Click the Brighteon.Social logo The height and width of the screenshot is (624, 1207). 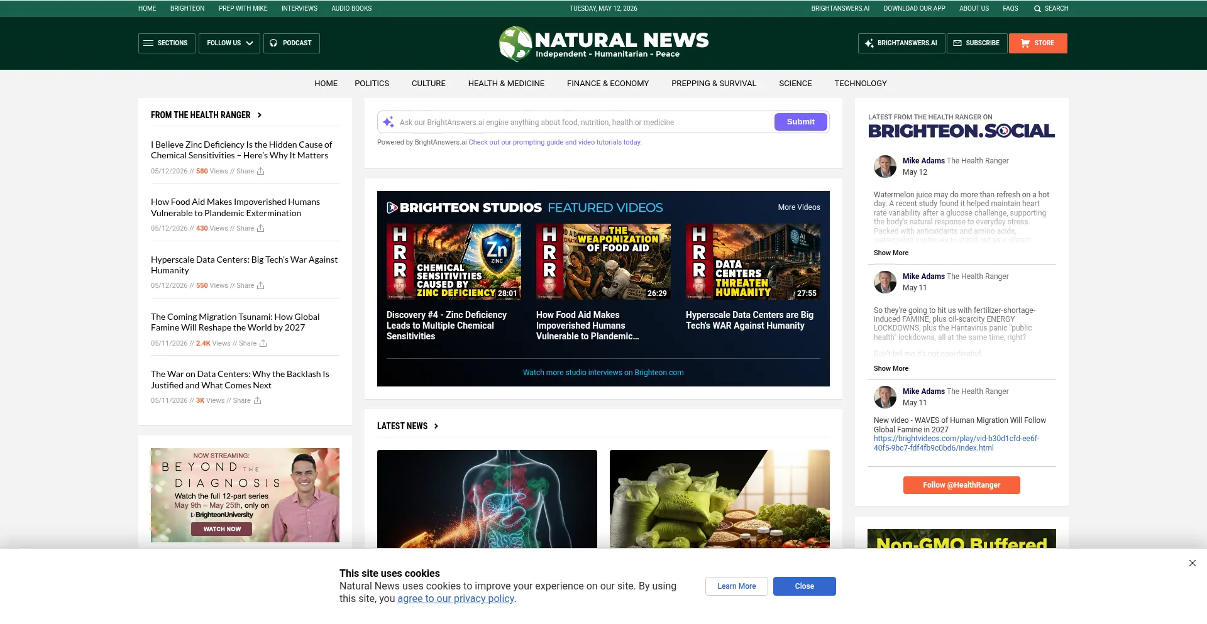(961, 131)
